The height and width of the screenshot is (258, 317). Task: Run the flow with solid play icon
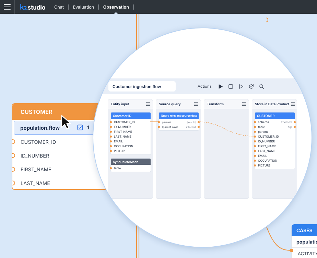point(221,87)
